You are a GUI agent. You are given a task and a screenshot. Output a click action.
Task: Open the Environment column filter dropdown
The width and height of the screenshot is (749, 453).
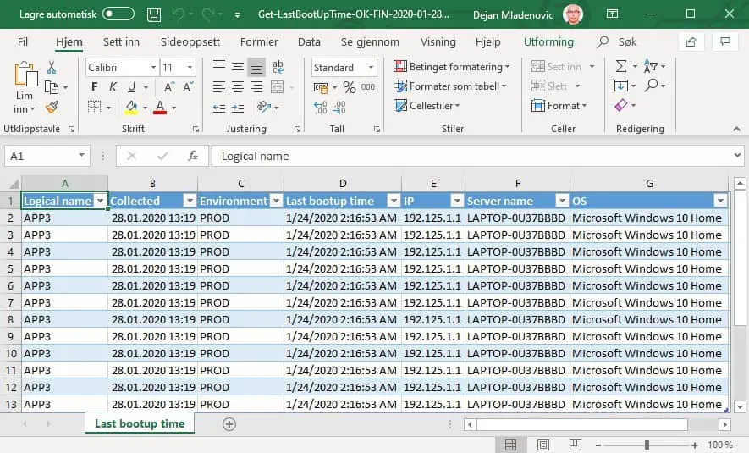pyautogui.click(x=276, y=201)
